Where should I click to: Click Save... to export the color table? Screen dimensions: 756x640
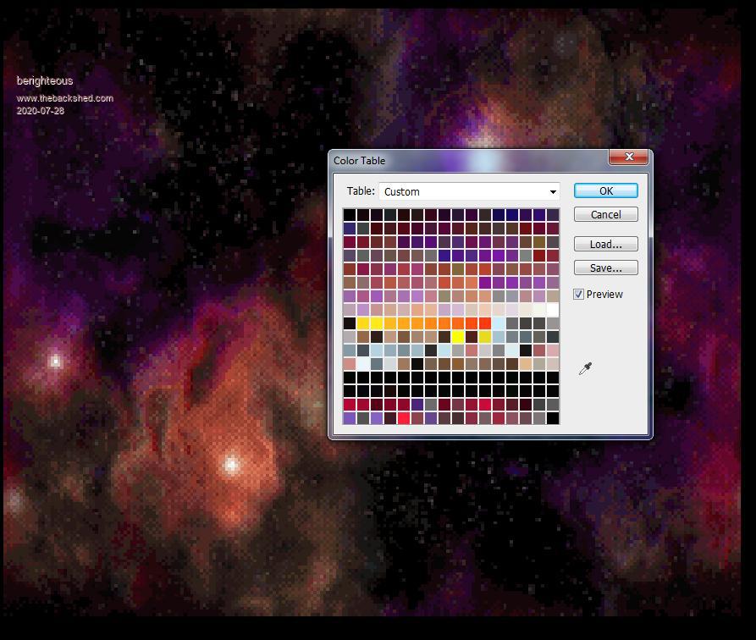[605, 268]
